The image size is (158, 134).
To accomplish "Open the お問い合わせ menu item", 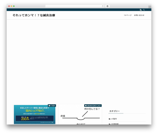I will [x=139, y=15].
